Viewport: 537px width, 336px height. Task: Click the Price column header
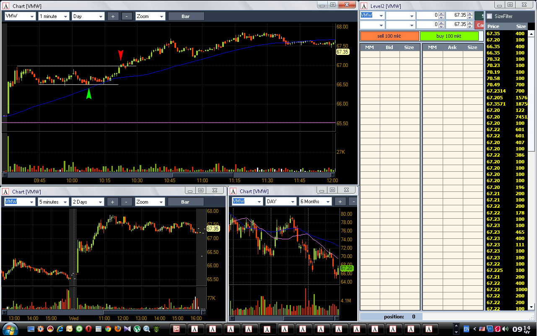point(493,26)
